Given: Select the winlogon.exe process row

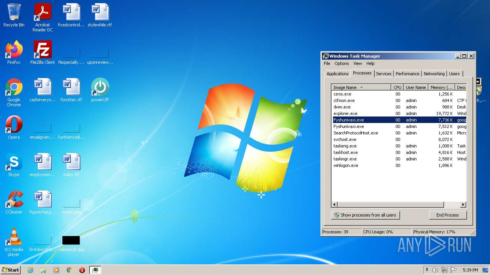Looking at the screenshot, I should 399,165.
